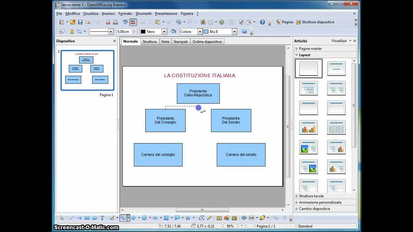Image resolution: width=413 pixels, height=232 pixels.
Task: Open the Navigator compass icon
Action: [241, 22]
